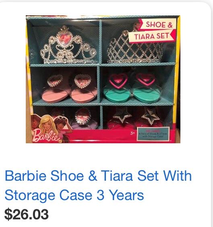The image size is (213, 227).
Task: Select the teal sandals with pink hearts
Action: coord(132,88)
